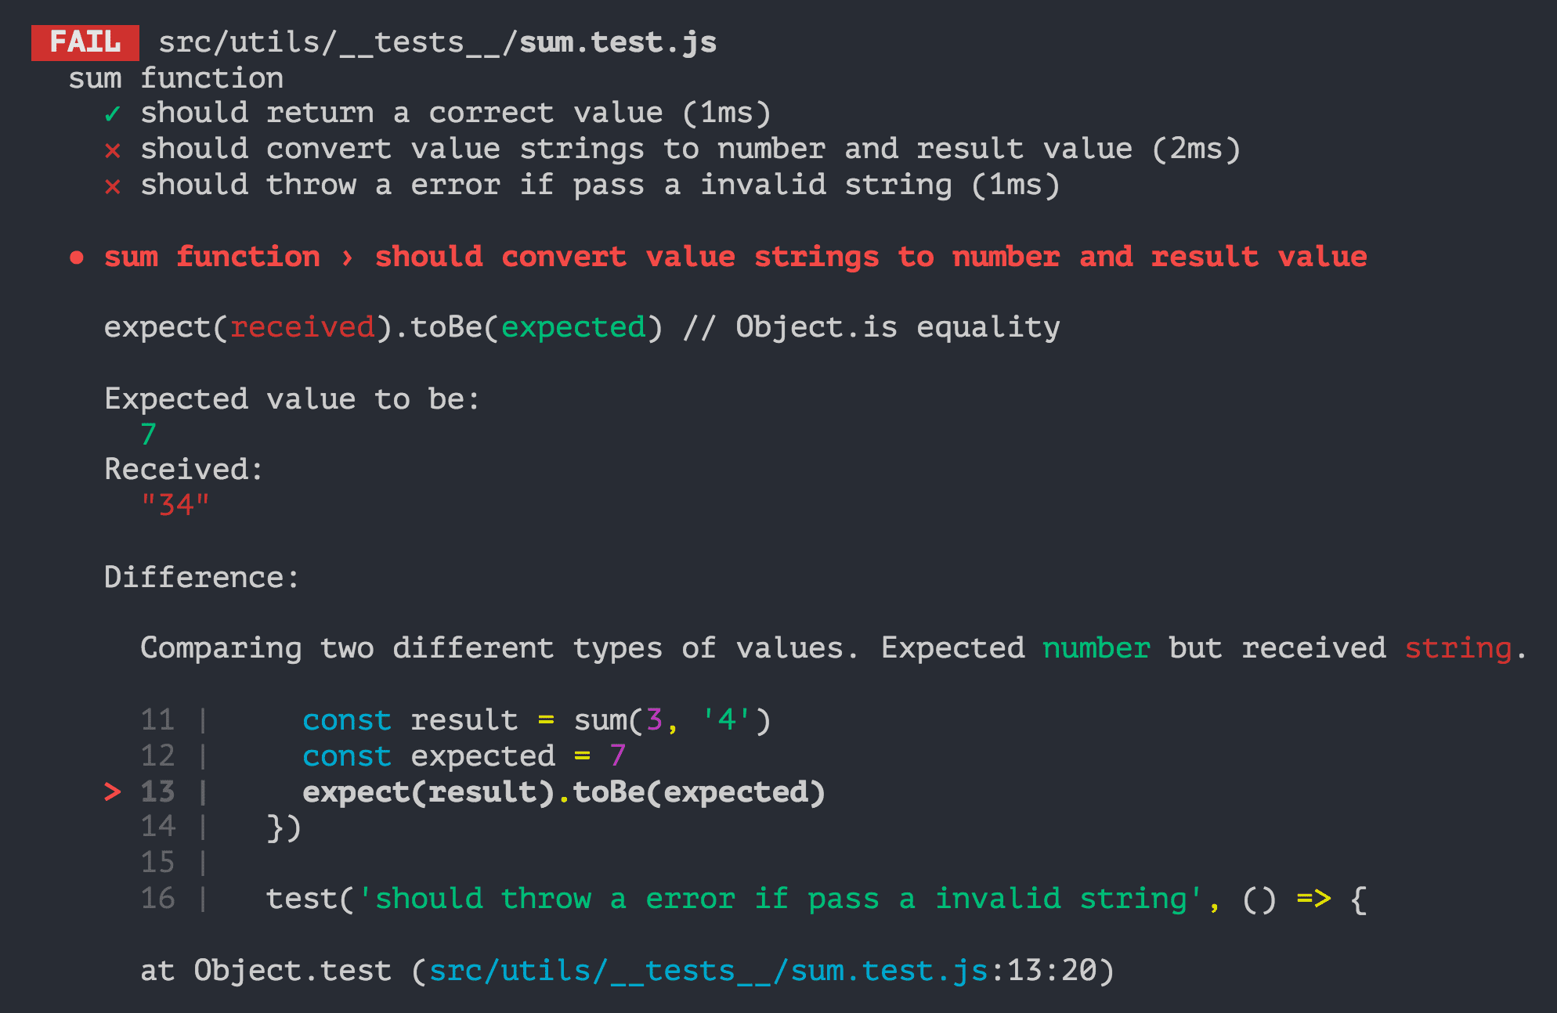
Task: Click the red FAIL badge
Action: (x=85, y=42)
